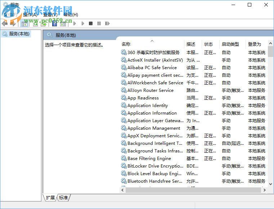Viewport: 274px width, 209px height.
Task: Click the Back arrow toolbar icon
Action: coord(5,23)
